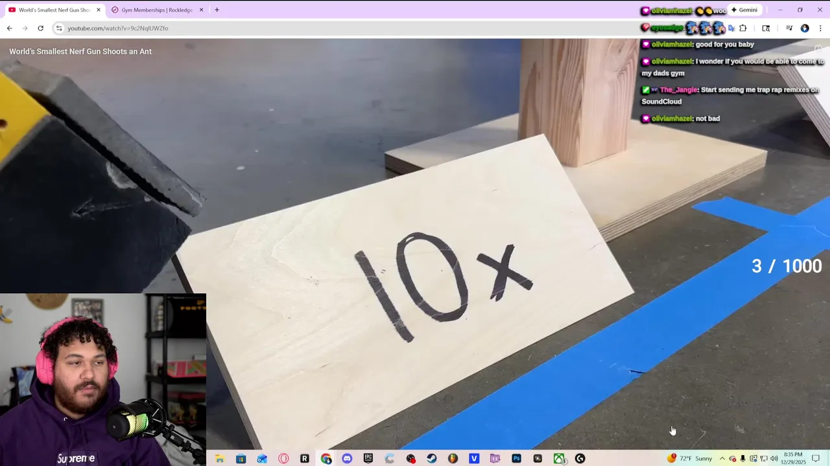Screen dimensions: 830x466
Task: Open a new browser tab
Action: tap(217, 10)
